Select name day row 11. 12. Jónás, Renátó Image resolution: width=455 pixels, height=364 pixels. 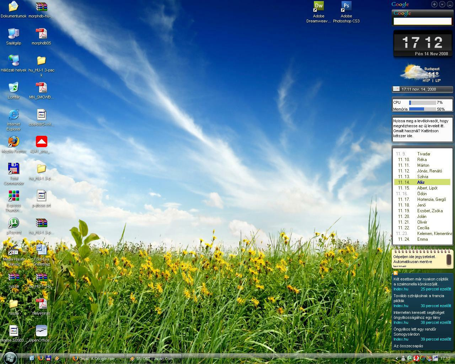pyautogui.click(x=422, y=171)
